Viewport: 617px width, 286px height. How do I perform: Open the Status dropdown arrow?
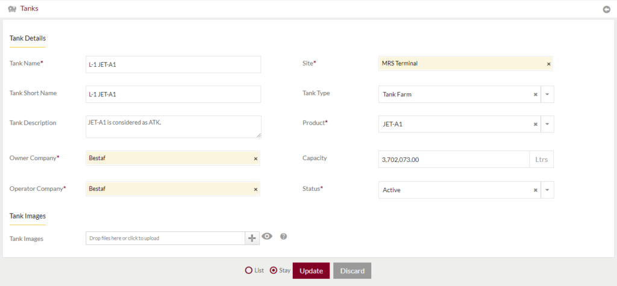[547, 190]
